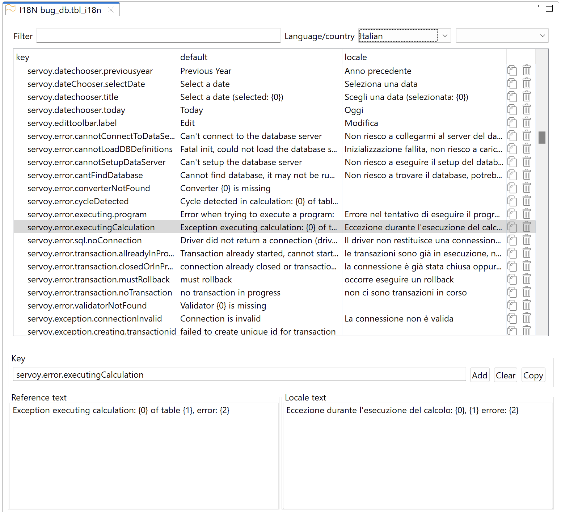
Task: Copy the servoy.error.sql.noConnection row
Action: tap(512, 240)
